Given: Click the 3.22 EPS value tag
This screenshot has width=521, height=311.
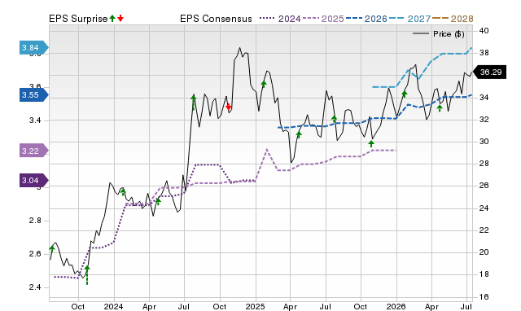Looking at the screenshot, I should click(x=34, y=151).
